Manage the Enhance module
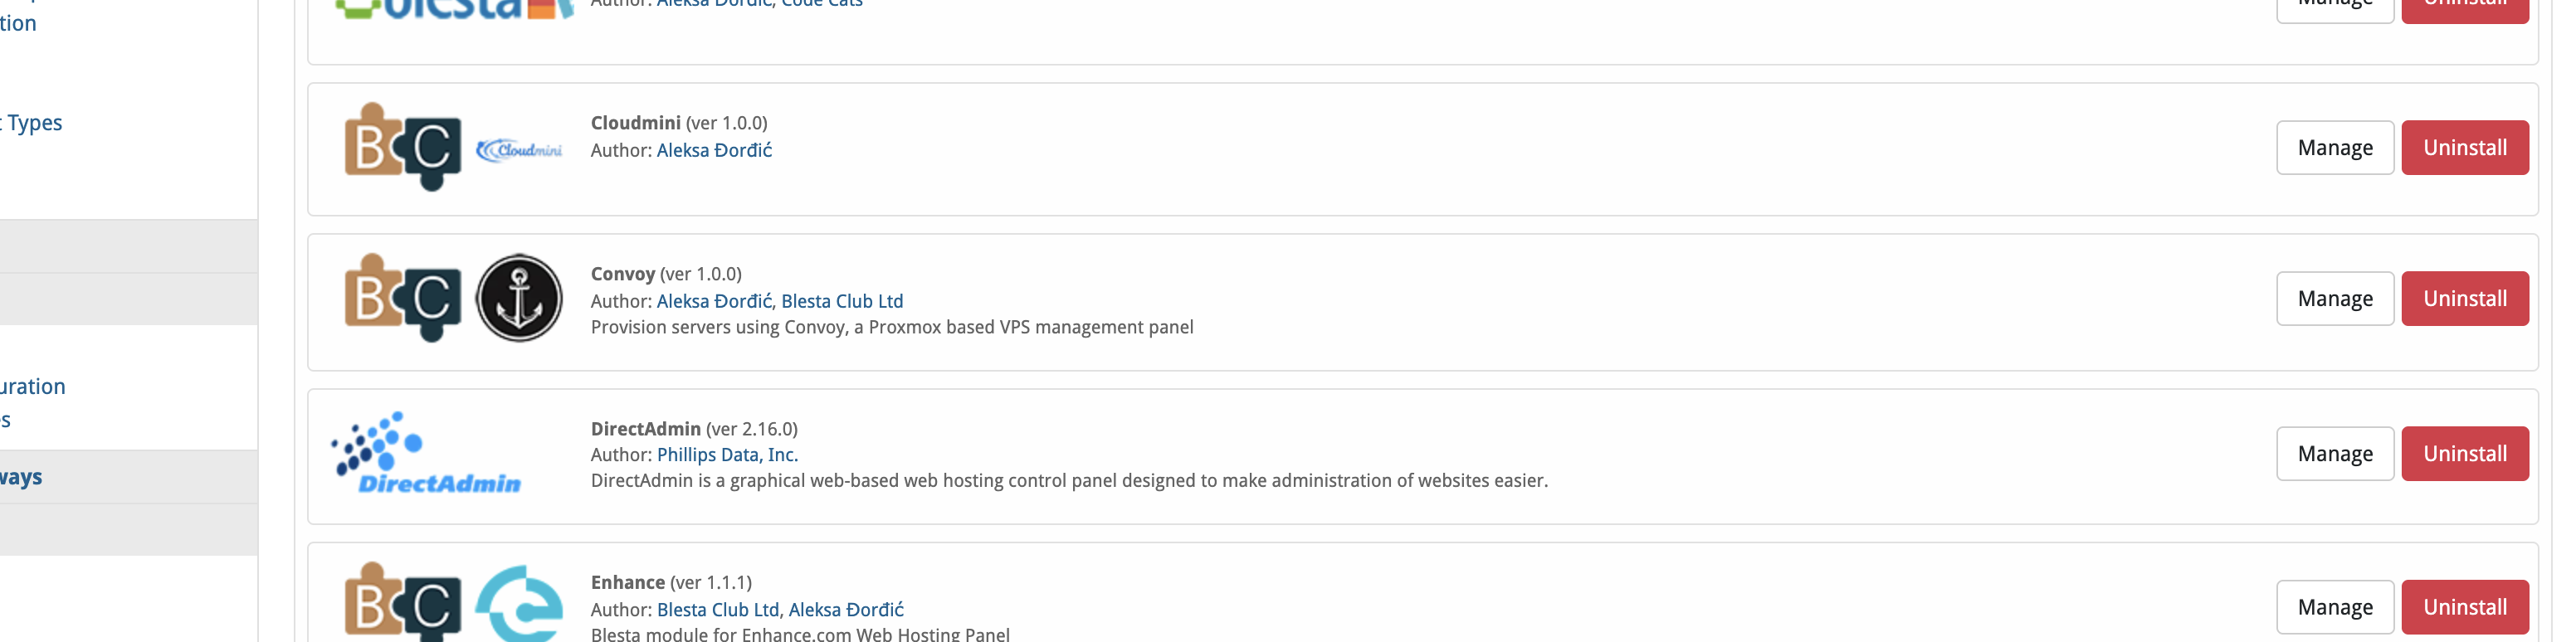Viewport: 2576px width, 642px height. coord(2335,608)
